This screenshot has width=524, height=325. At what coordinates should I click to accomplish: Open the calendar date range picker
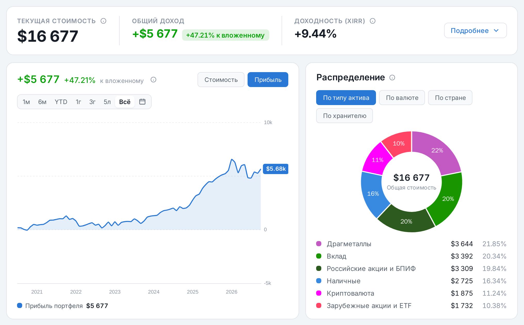coord(142,102)
